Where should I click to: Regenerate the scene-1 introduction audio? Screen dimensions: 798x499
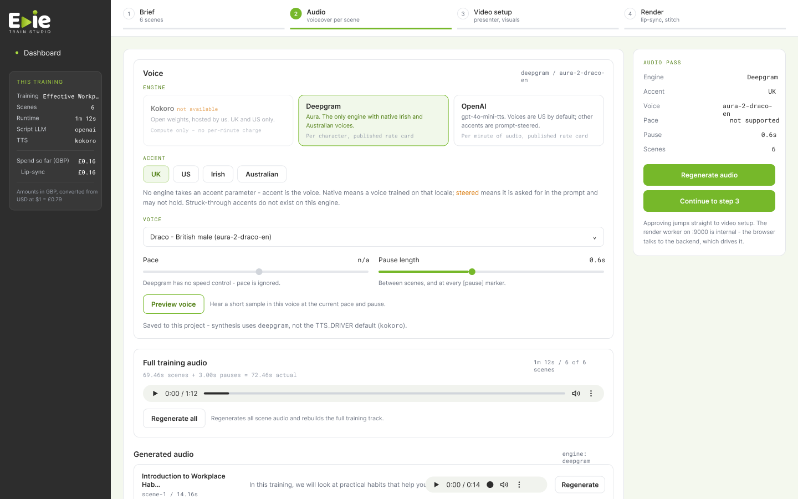(x=580, y=485)
